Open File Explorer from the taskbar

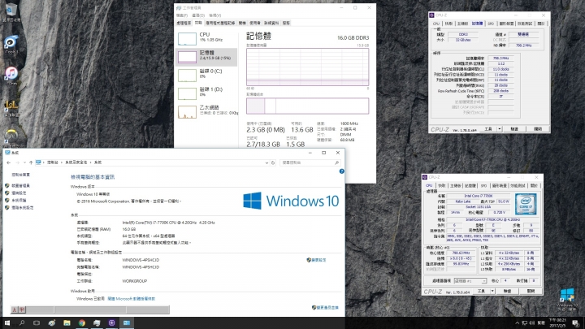tap(67, 323)
